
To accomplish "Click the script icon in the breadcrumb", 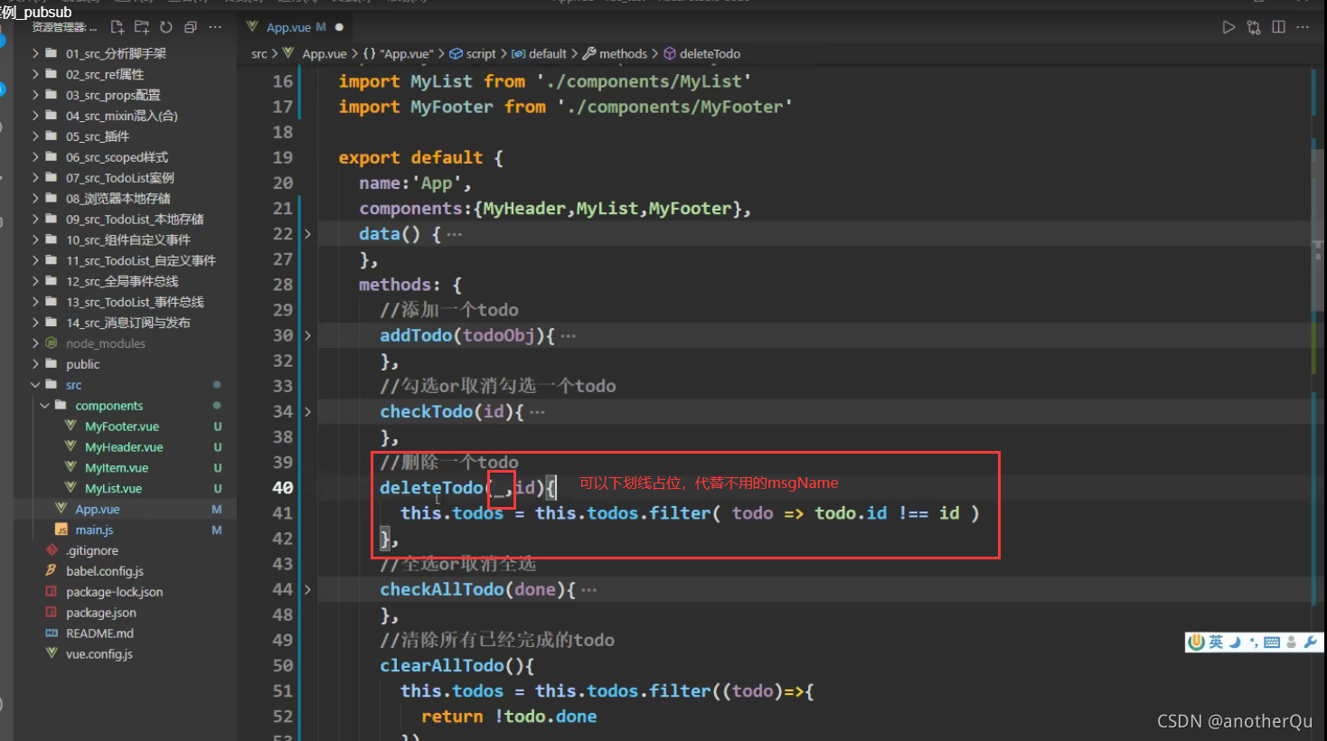I will 456,54.
